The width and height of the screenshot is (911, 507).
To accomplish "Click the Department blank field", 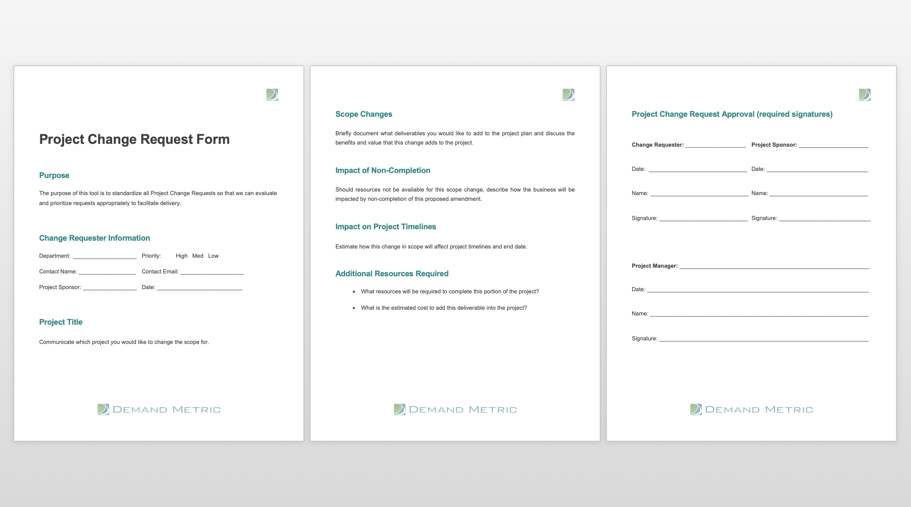I will [105, 257].
